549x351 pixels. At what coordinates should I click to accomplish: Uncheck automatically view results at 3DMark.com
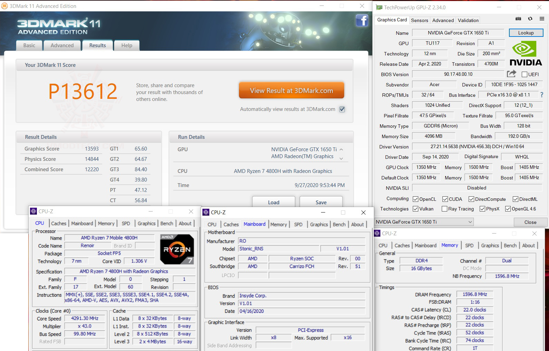point(342,109)
